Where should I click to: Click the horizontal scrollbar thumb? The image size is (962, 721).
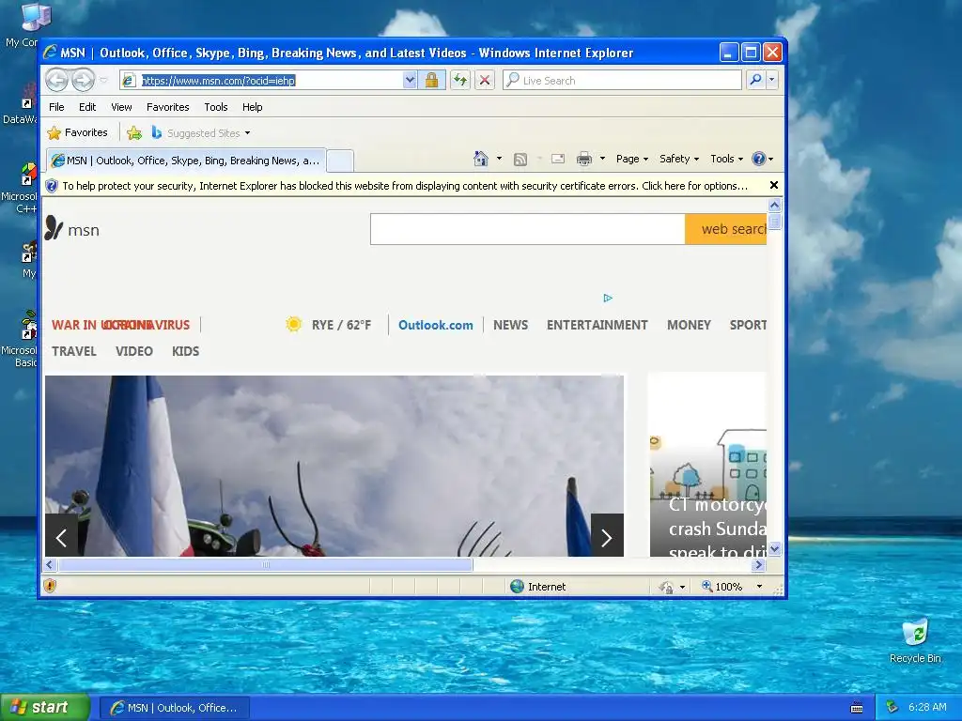click(265, 564)
